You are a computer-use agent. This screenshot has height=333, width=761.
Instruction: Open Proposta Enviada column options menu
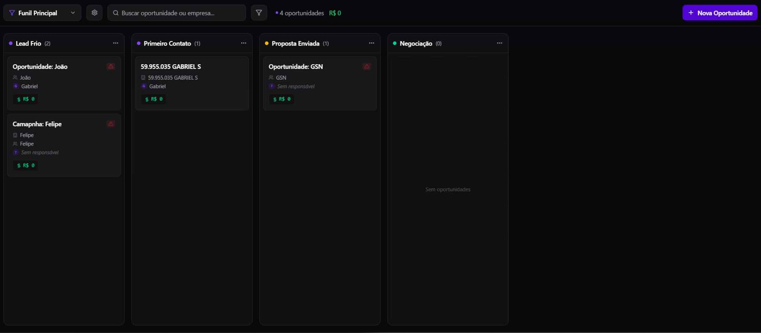coord(371,43)
